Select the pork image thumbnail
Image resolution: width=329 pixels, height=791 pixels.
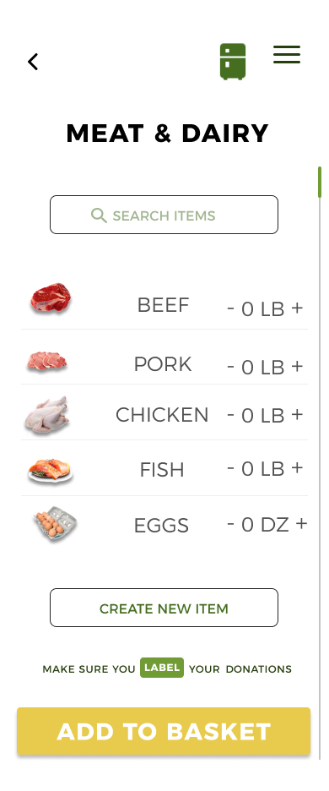coord(47,361)
